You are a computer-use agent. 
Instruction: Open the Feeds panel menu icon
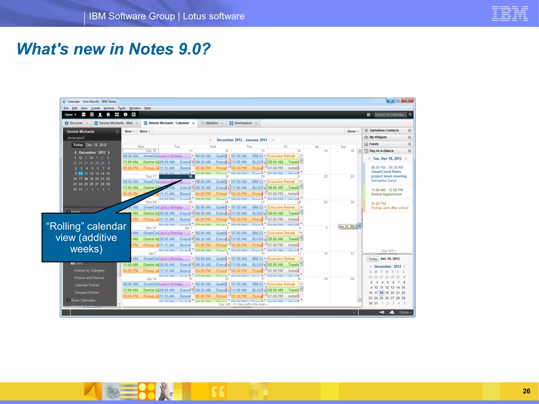click(x=410, y=144)
